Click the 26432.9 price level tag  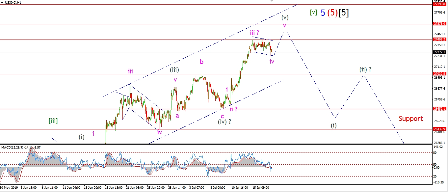[439, 129]
